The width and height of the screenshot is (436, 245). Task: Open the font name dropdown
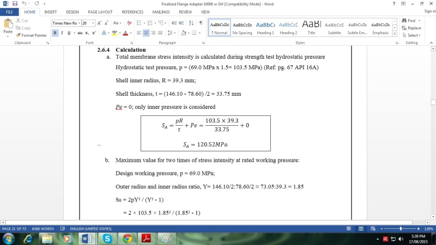click(79, 23)
